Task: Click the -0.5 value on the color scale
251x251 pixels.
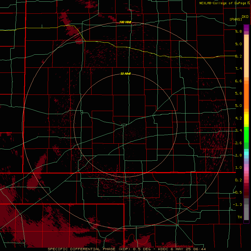Action: click(238, 192)
